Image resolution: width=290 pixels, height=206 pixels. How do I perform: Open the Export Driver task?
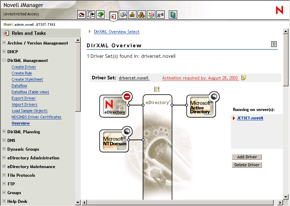tap(23, 98)
